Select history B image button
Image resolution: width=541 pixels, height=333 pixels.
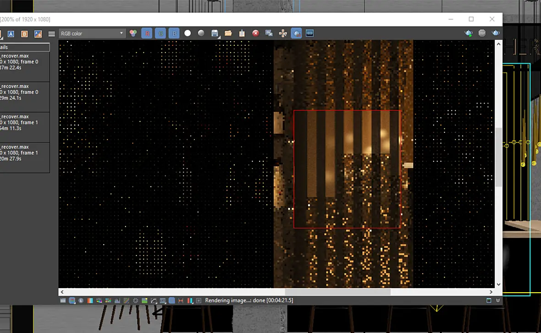click(x=24, y=34)
